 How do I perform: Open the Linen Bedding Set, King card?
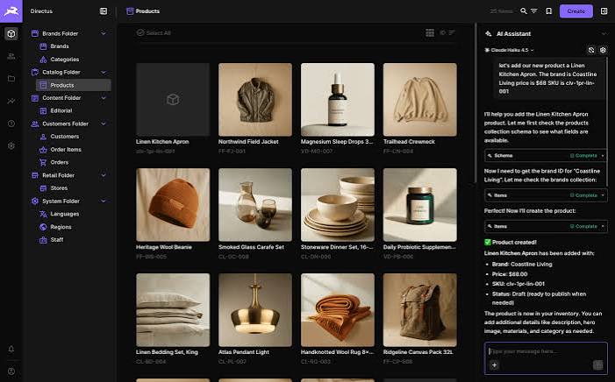tap(173, 319)
